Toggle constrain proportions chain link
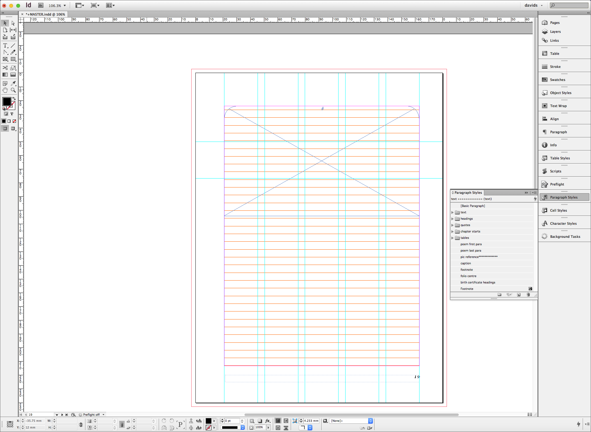Viewport: 591px width, 432px height. click(122, 424)
